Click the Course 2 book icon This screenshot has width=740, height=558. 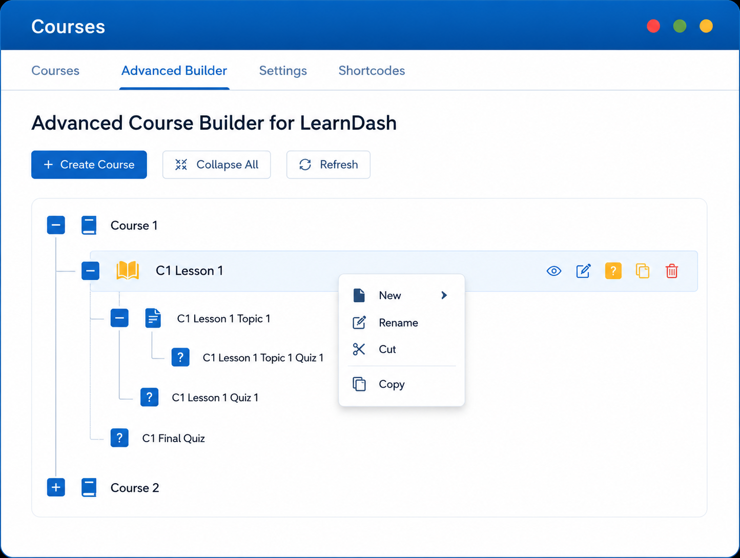click(89, 487)
